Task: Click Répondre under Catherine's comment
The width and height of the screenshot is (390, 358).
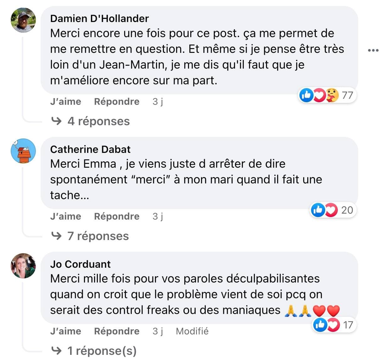Action: [x=117, y=216]
